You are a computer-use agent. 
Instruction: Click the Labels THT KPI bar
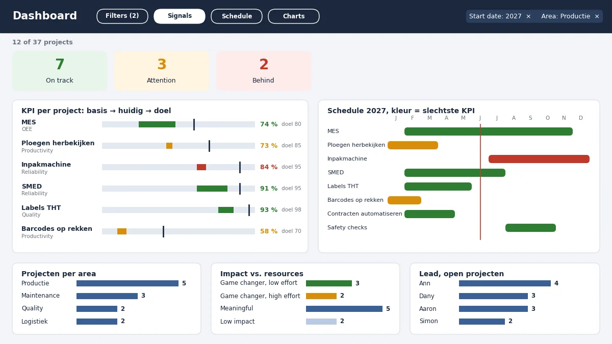pyautogui.click(x=178, y=210)
